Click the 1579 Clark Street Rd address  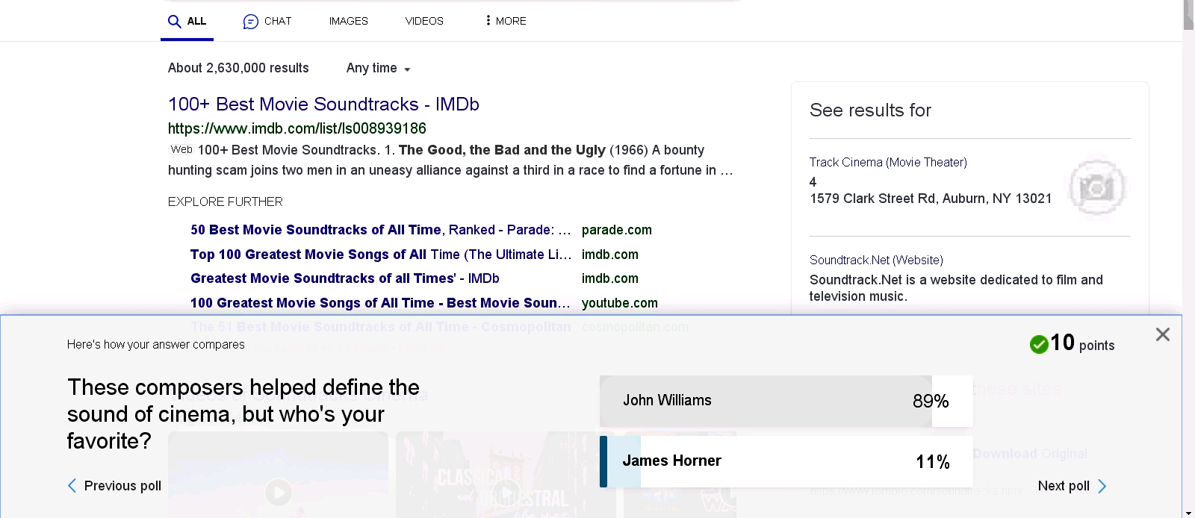(x=931, y=199)
